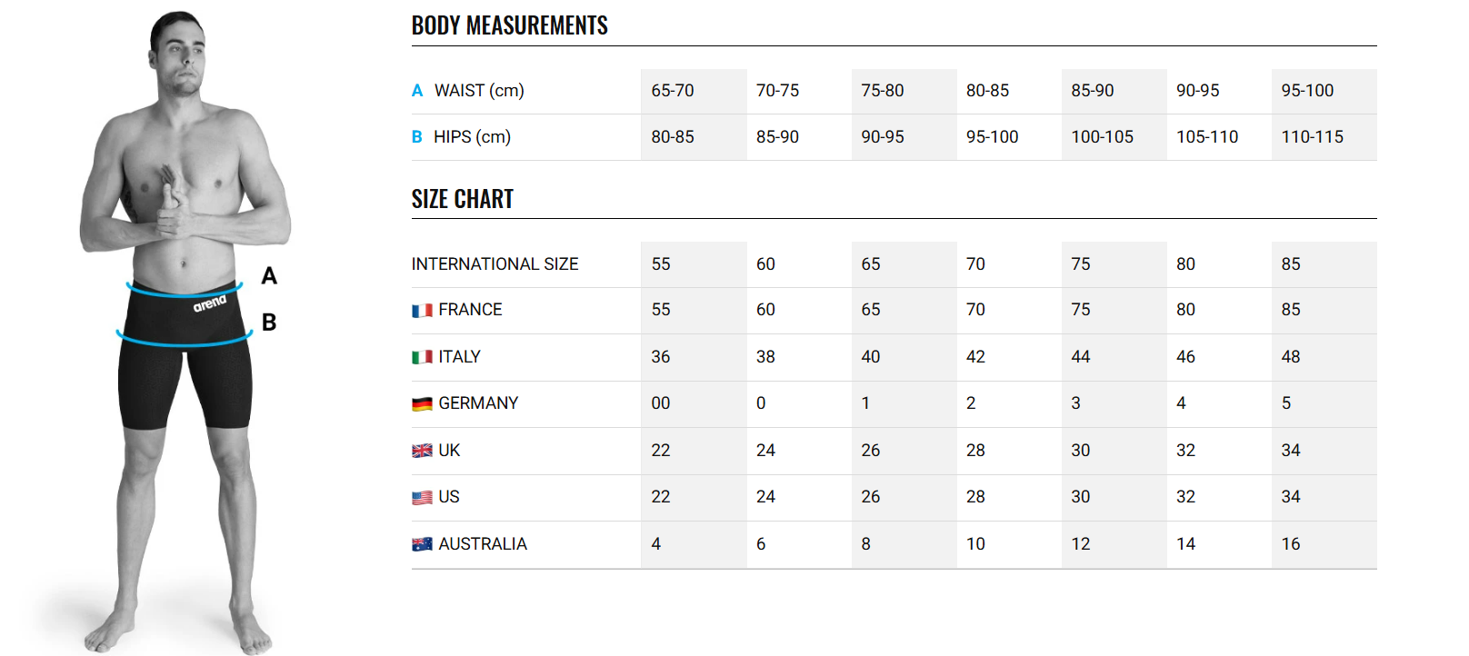1469x656 pixels.
Task: Click the blue letter A beside WAIST
Action: (417, 91)
